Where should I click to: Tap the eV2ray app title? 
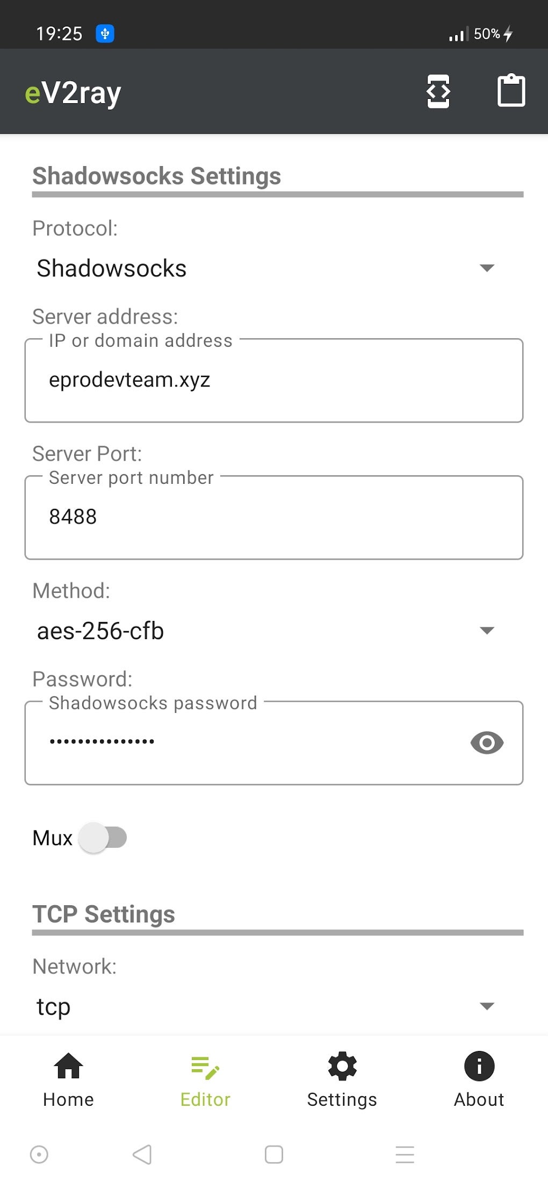73,93
